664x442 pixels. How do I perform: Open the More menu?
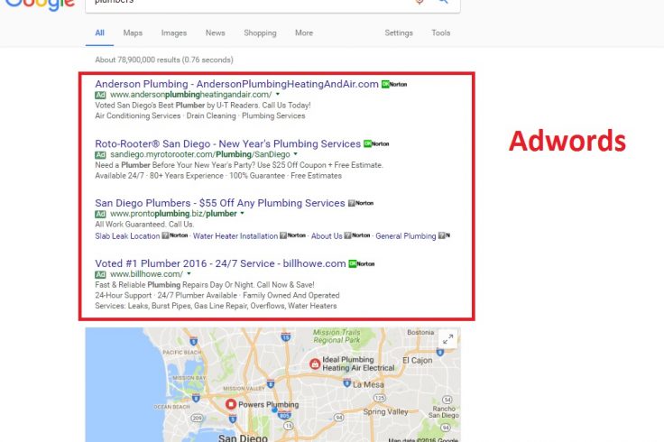[x=304, y=33]
